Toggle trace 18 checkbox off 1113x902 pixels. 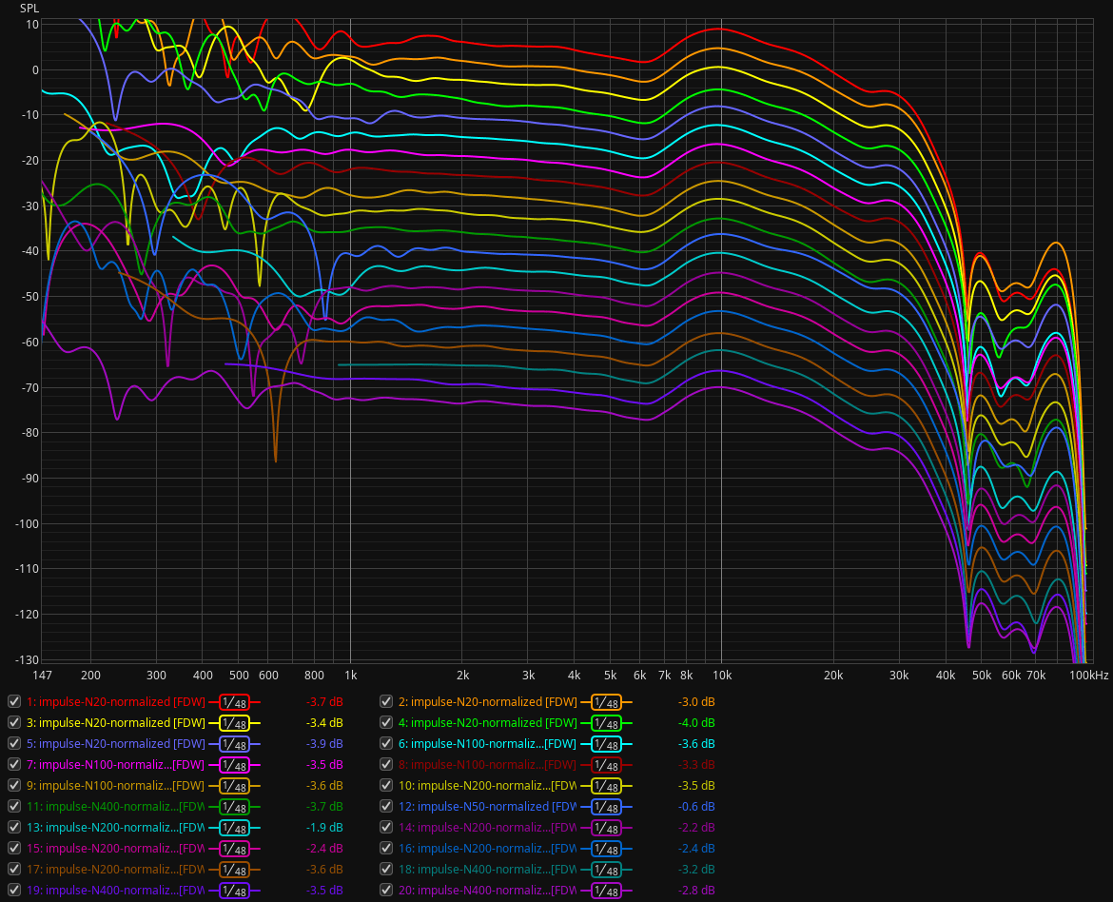click(386, 869)
